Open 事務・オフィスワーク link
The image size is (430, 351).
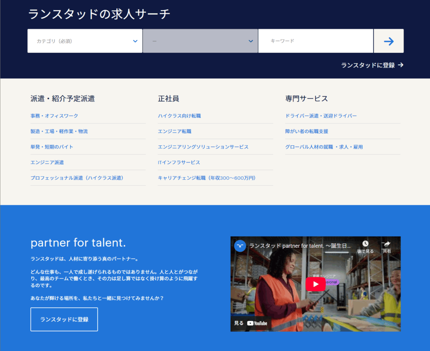pos(54,116)
